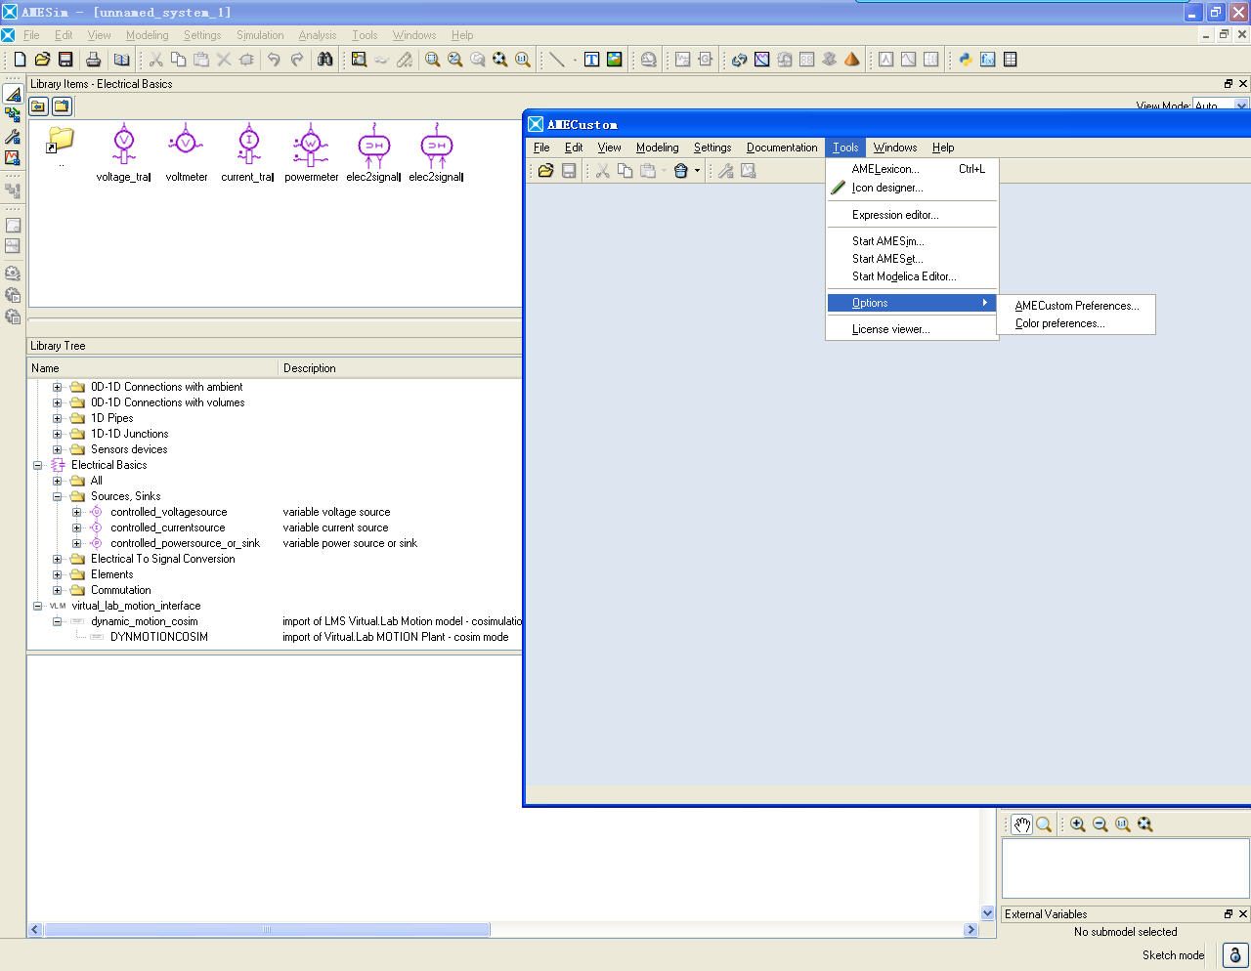Select controlled_currentsource tree row
The height and width of the screenshot is (971, 1251).
tap(167, 528)
